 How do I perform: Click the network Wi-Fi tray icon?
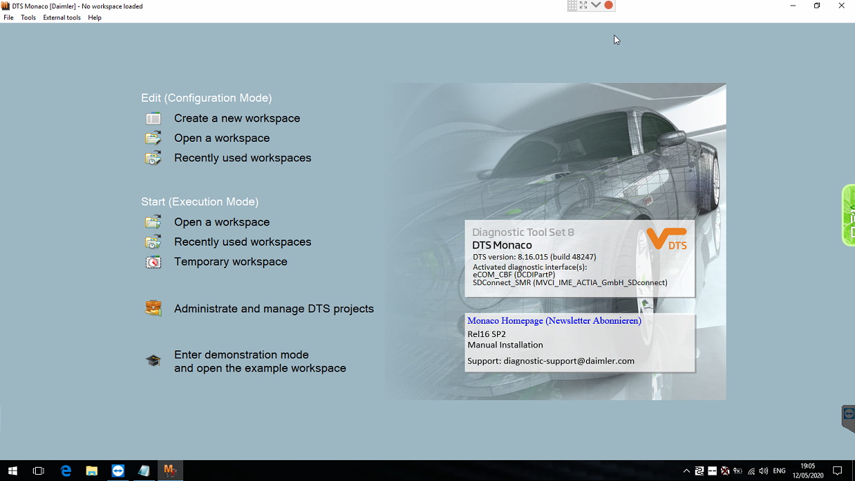751,471
